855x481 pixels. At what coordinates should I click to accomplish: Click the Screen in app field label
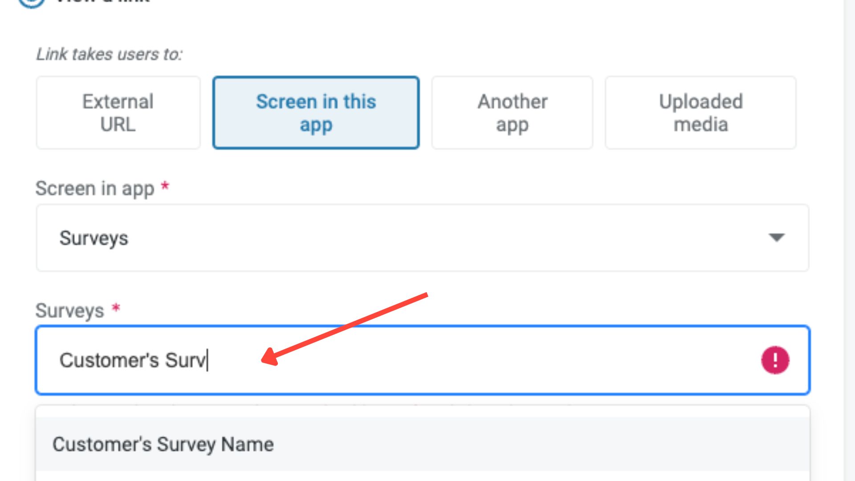pos(94,188)
